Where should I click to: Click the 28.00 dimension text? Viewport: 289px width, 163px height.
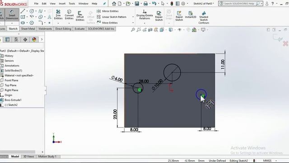[x=144, y=81]
